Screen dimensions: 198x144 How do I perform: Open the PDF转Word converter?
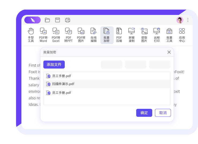[43, 35]
